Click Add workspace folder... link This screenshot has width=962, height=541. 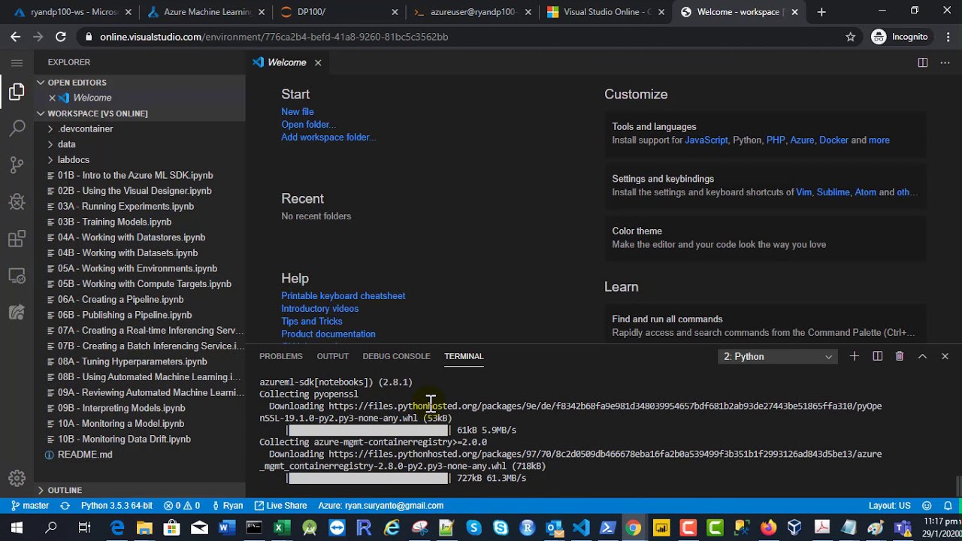point(328,138)
